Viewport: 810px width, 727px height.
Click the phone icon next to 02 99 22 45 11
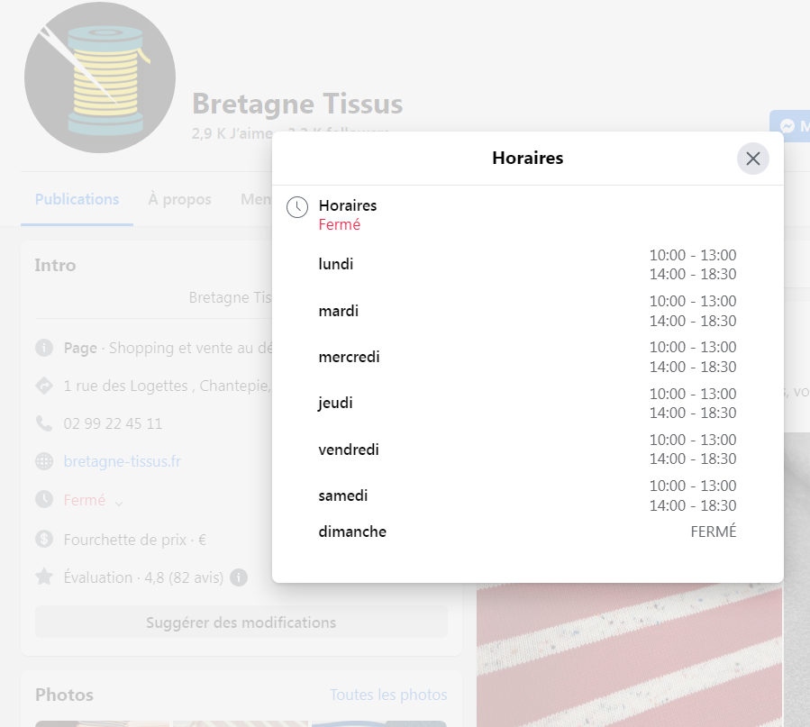[x=44, y=423]
